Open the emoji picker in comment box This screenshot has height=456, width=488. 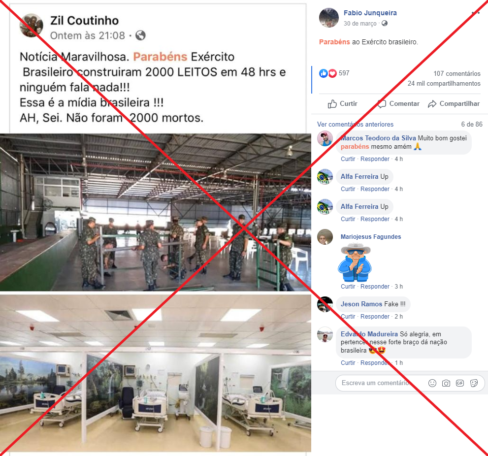(432, 383)
